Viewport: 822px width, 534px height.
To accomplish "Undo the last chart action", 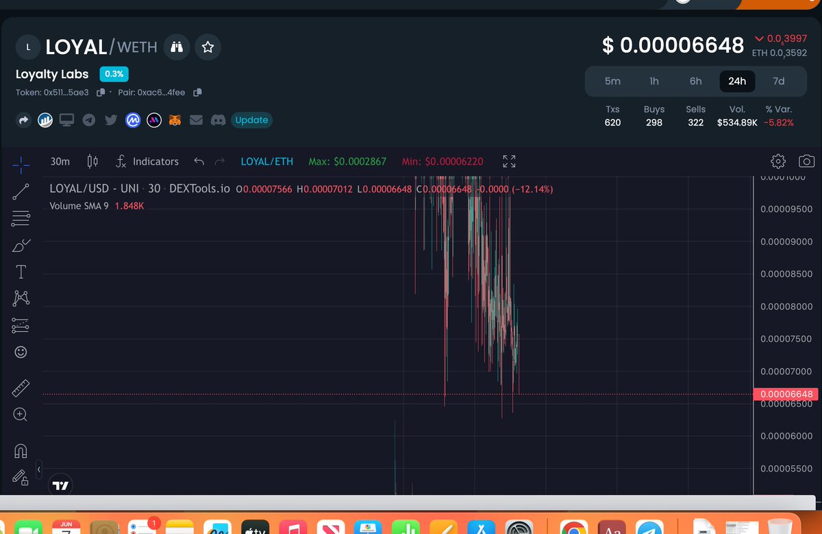I will [199, 161].
